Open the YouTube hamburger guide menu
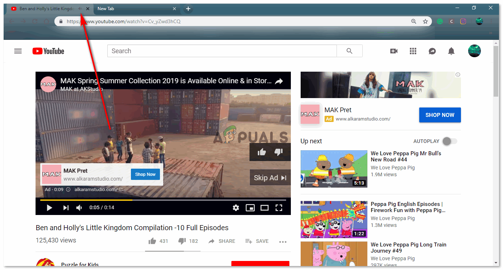Viewport: 503px width, 270px height. (18, 51)
